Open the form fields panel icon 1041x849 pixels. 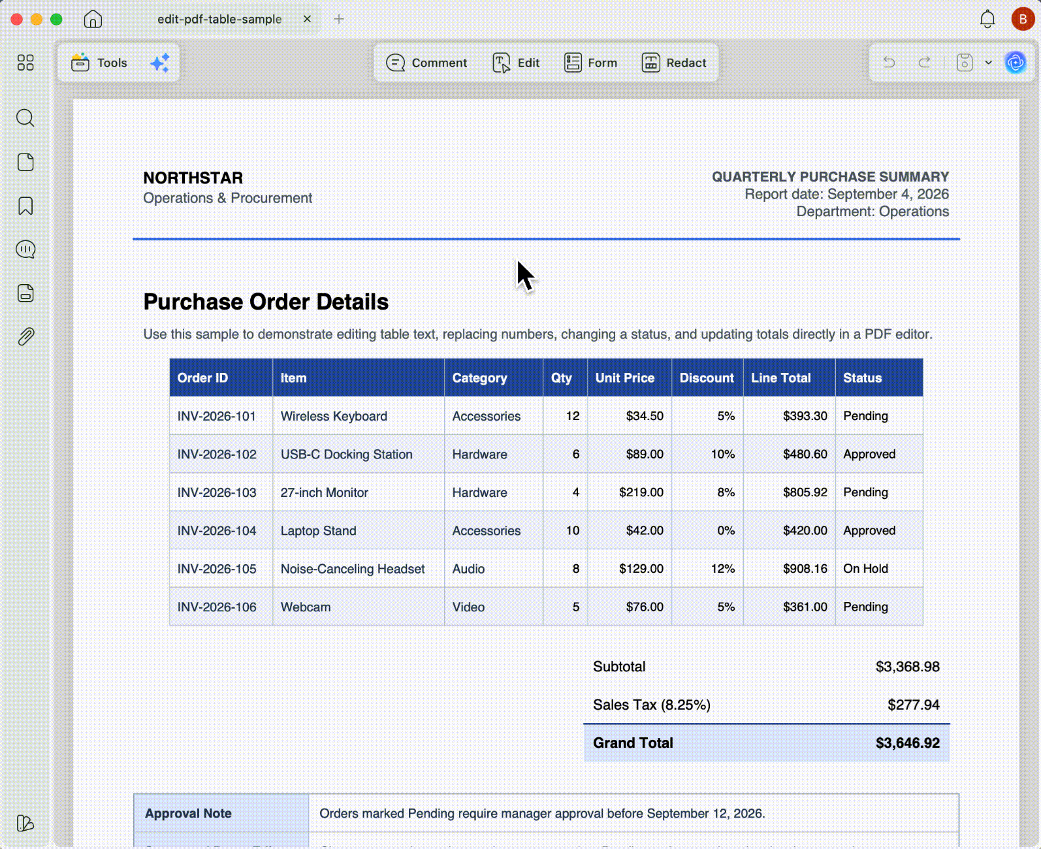point(25,293)
